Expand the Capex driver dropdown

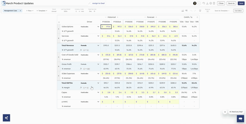point(98,92)
